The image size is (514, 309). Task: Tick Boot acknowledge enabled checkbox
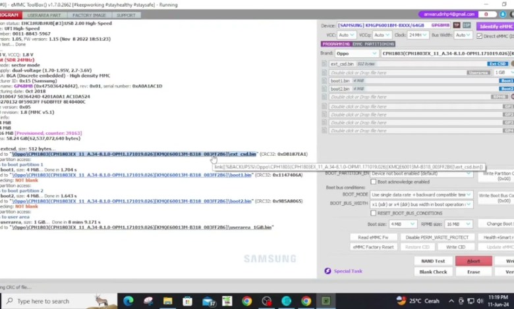[x=374, y=181]
